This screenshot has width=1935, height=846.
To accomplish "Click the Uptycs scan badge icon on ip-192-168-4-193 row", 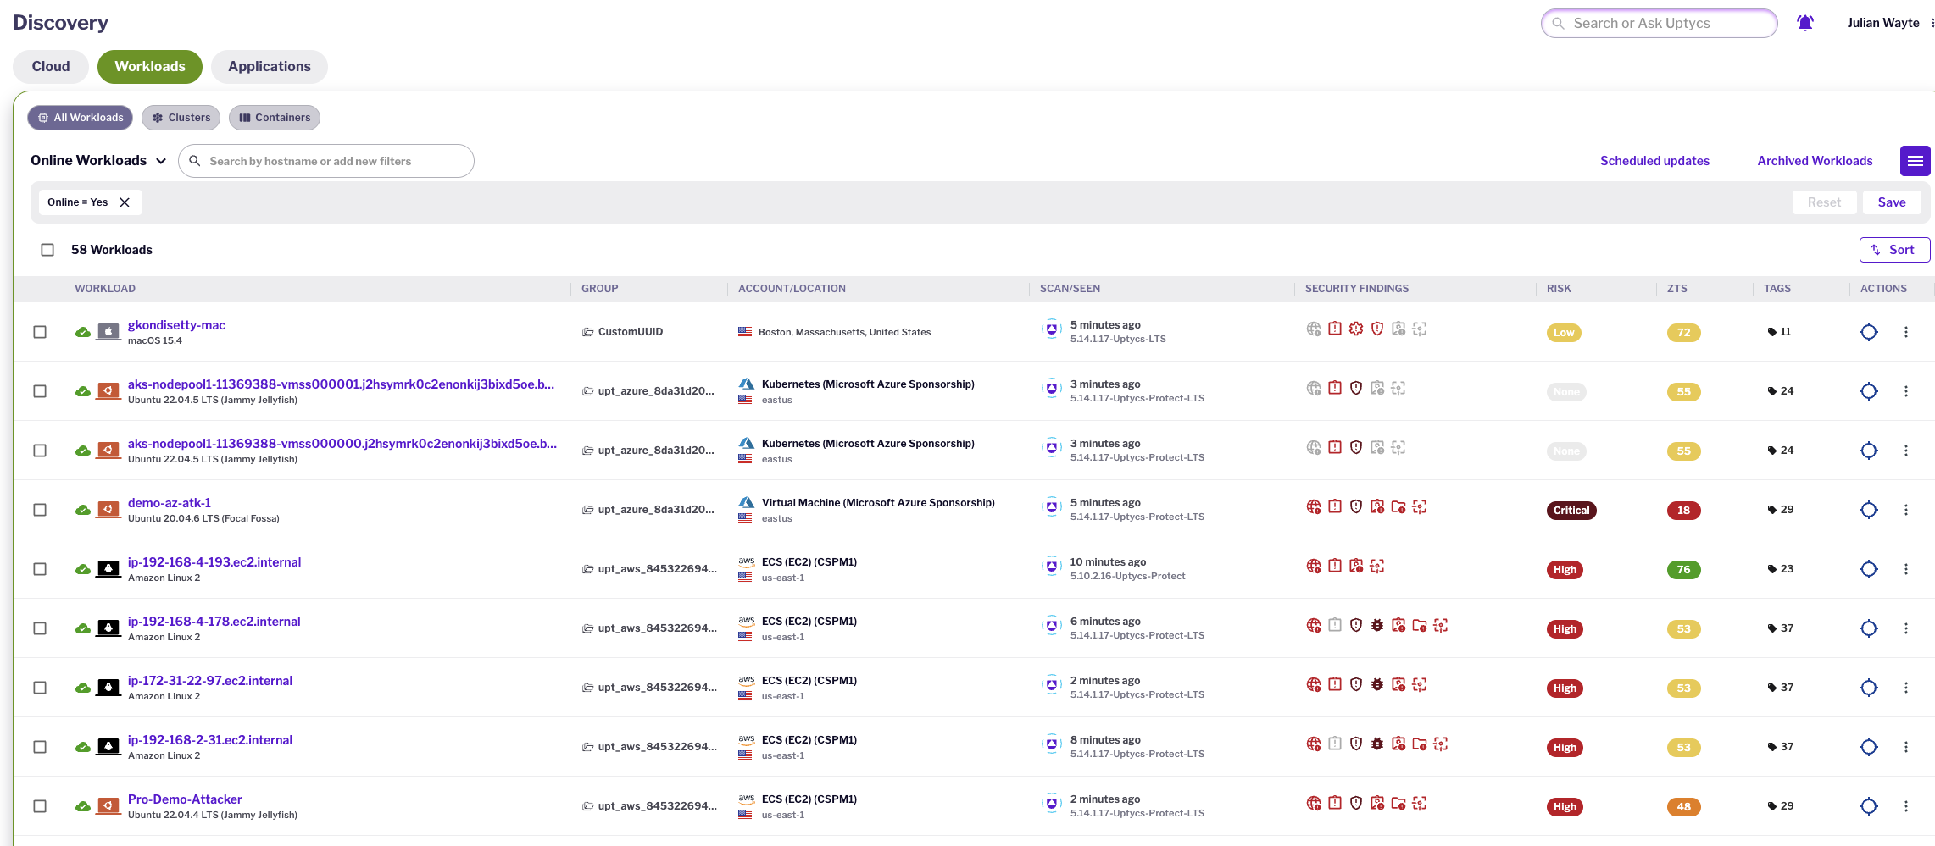I will pyautogui.click(x=1051, y=566).
